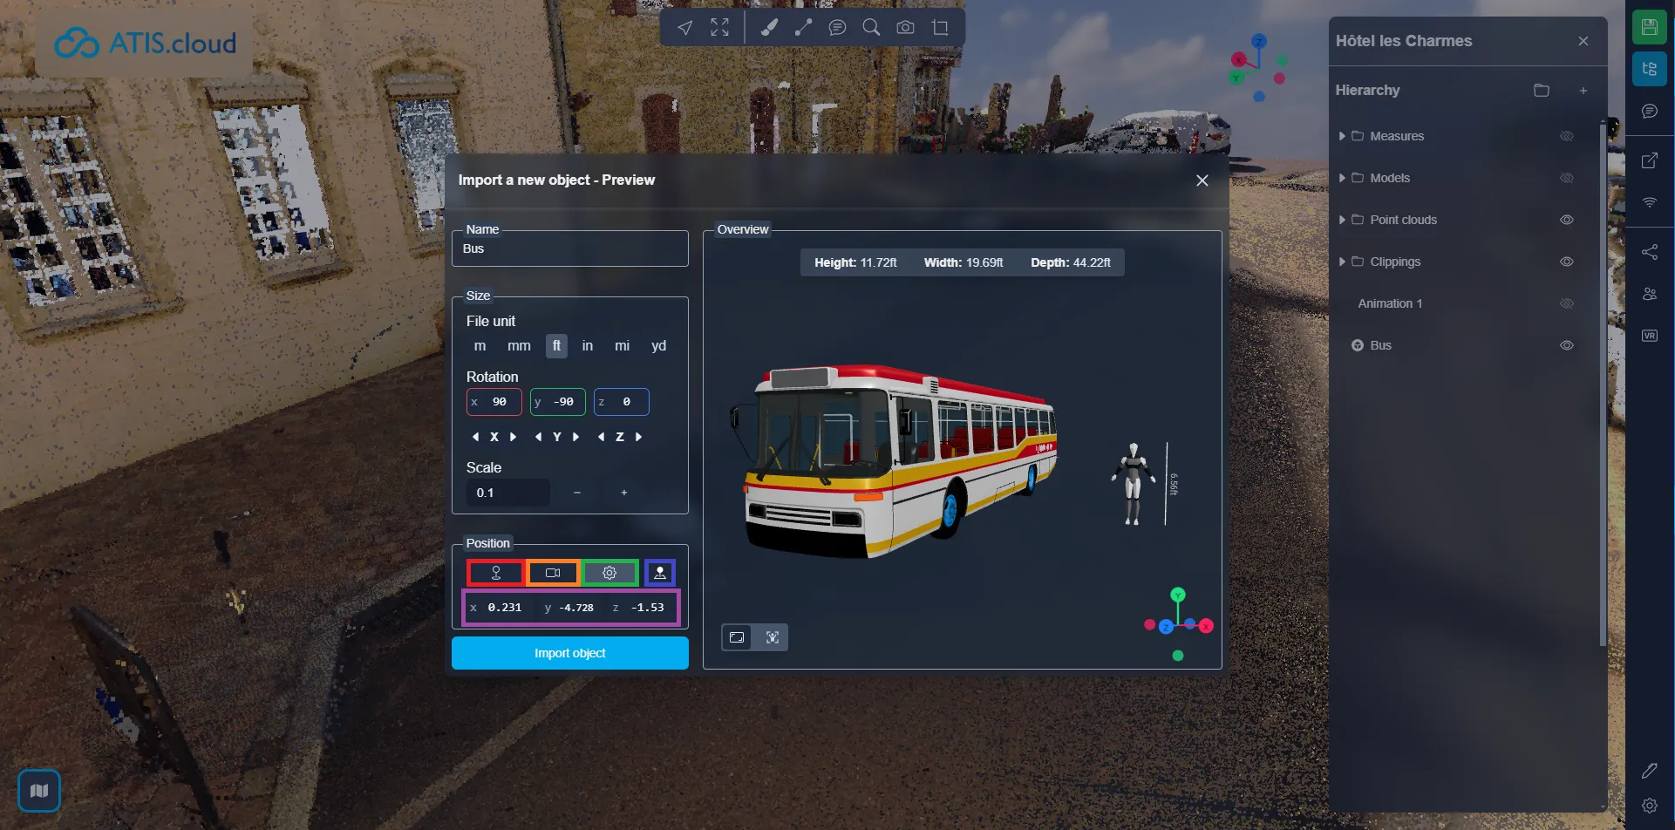The image size is (1675, 830).
Task: Toggle visibility of the Bus model
Action: (1567, 345)
